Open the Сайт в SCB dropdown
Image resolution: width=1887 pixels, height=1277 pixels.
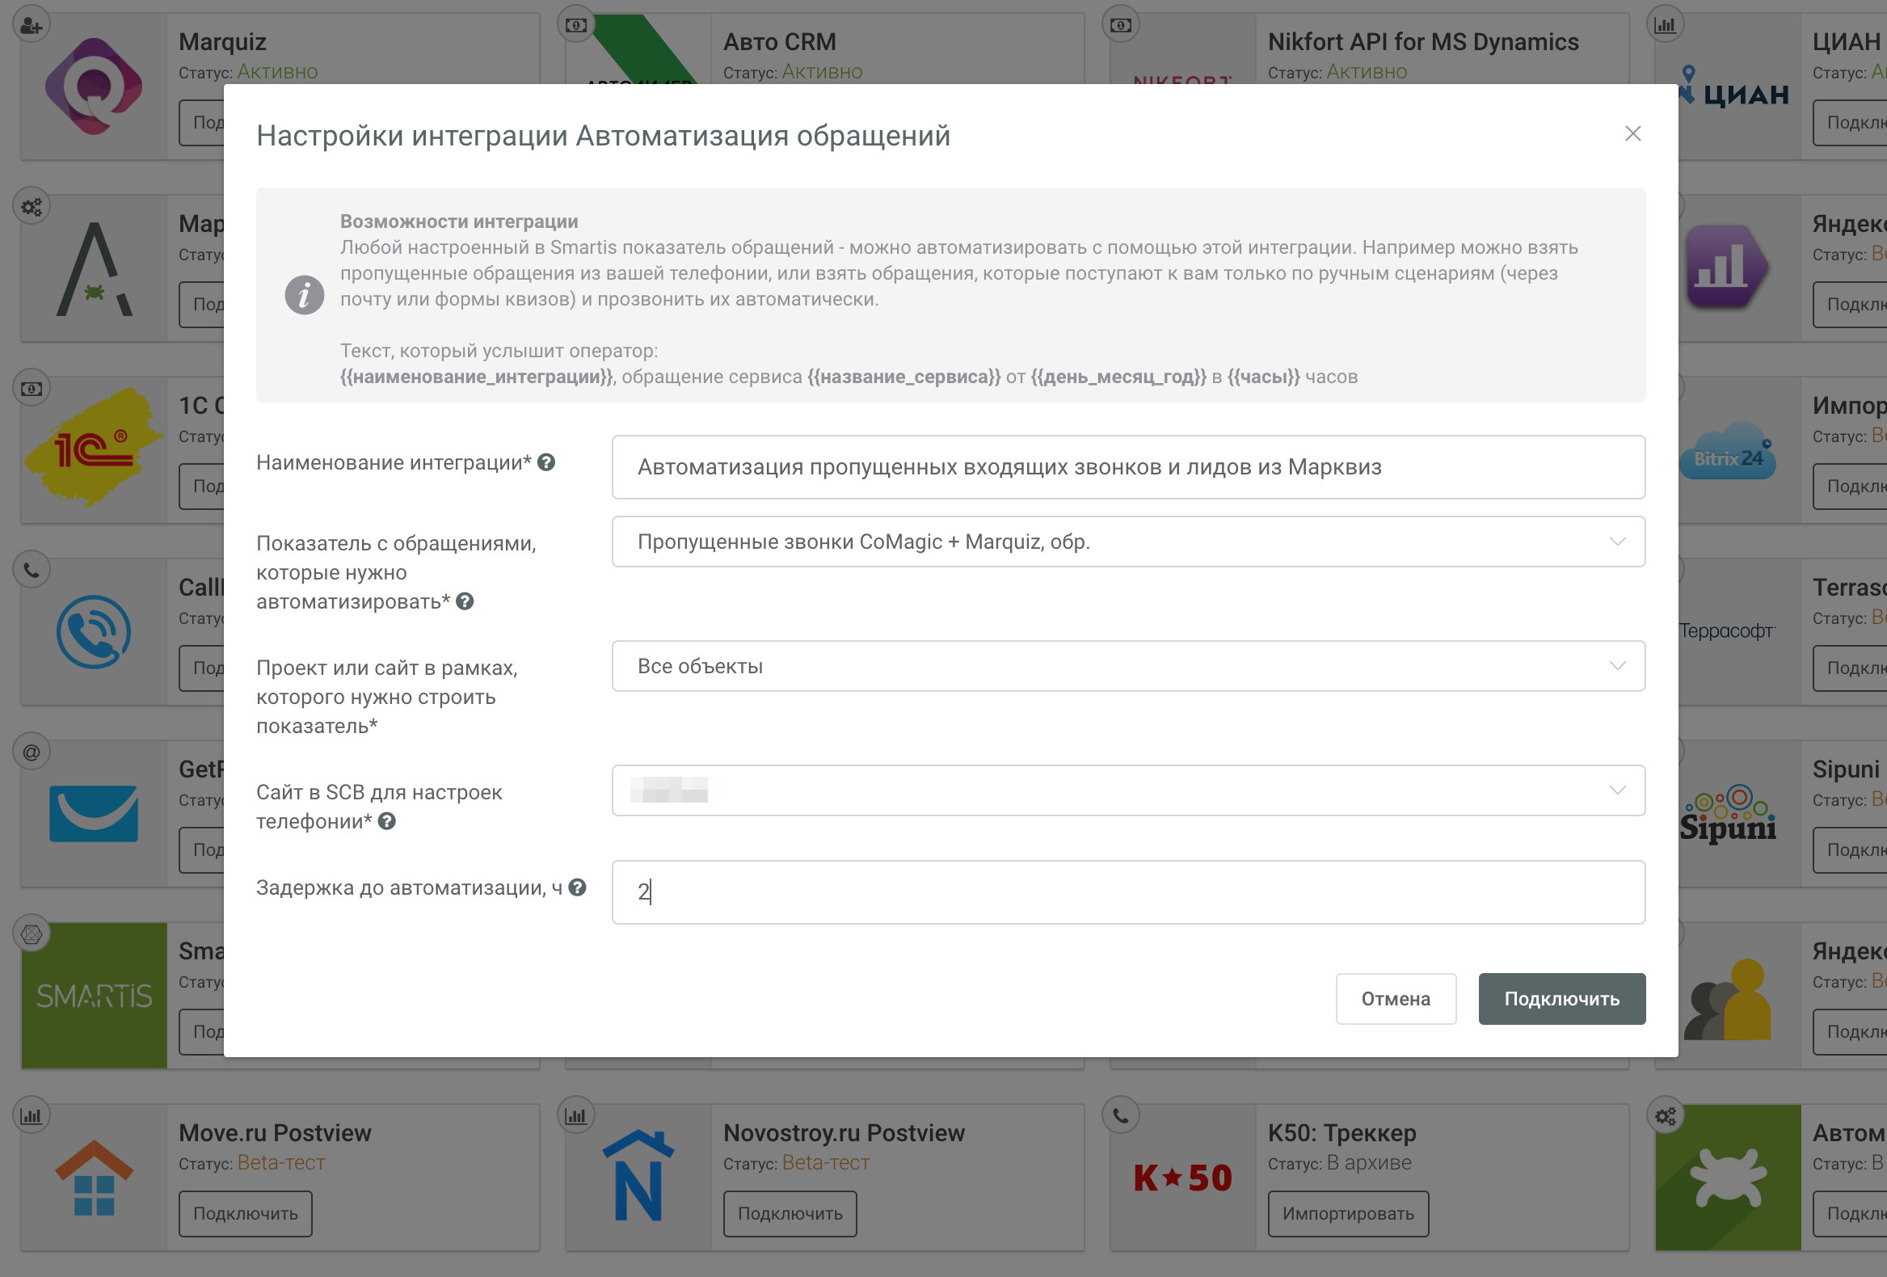[1128, 790]
